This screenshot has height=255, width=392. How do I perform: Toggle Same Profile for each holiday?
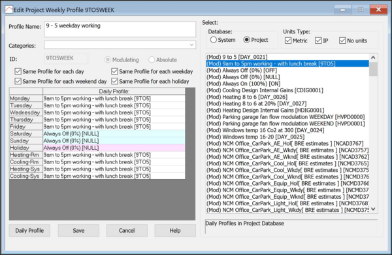[x=114, y=81]
